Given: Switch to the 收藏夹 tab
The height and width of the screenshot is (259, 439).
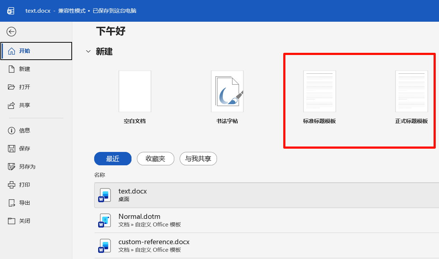Looking at the screenshot, I should (155, 158).
